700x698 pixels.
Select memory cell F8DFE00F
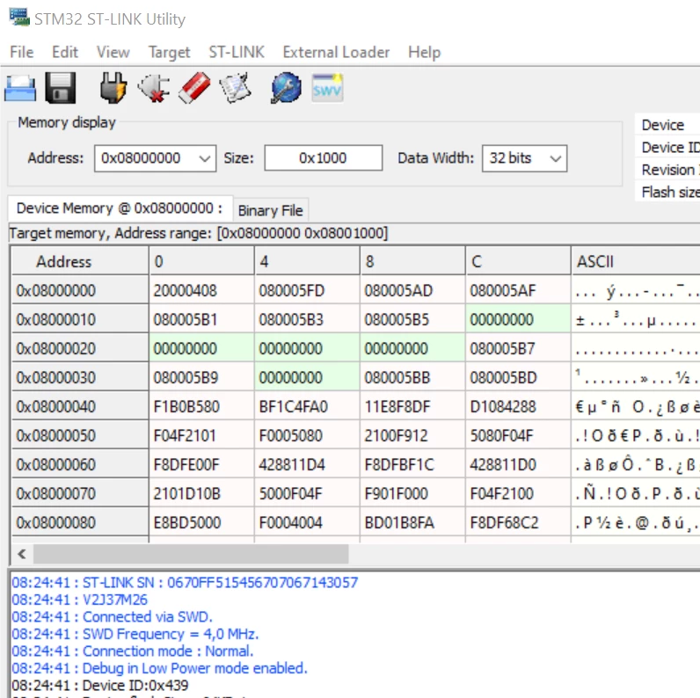(201, 464)
